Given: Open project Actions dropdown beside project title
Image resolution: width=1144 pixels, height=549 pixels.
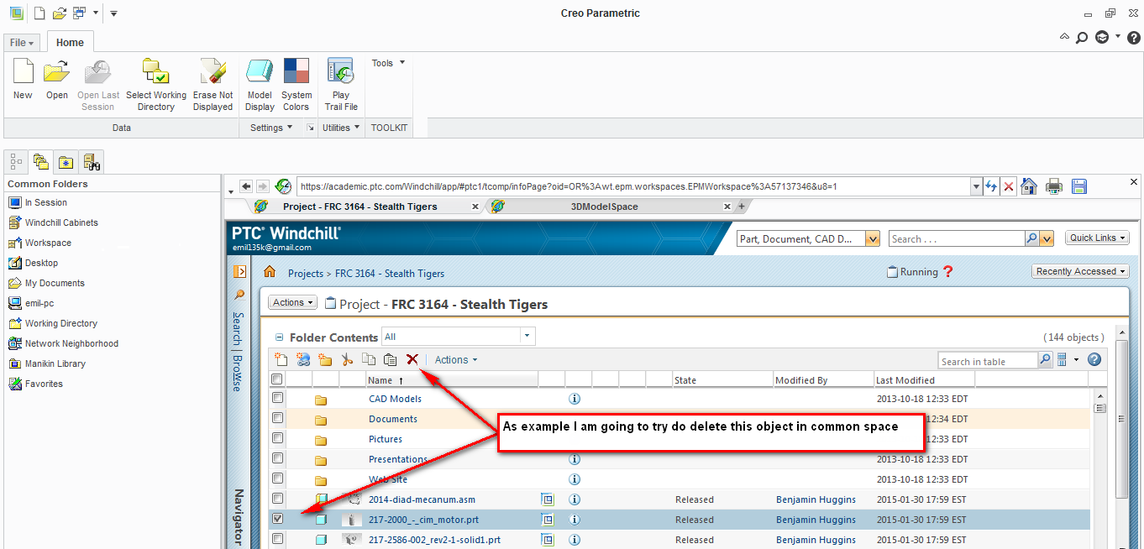Looking at the screenshot, I should coord(292,303).
